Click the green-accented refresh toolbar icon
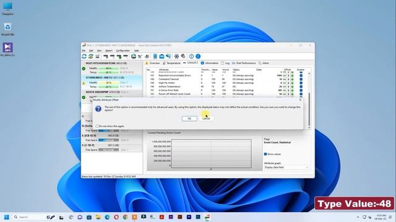The image size is (396, 222). coord(91,56)
